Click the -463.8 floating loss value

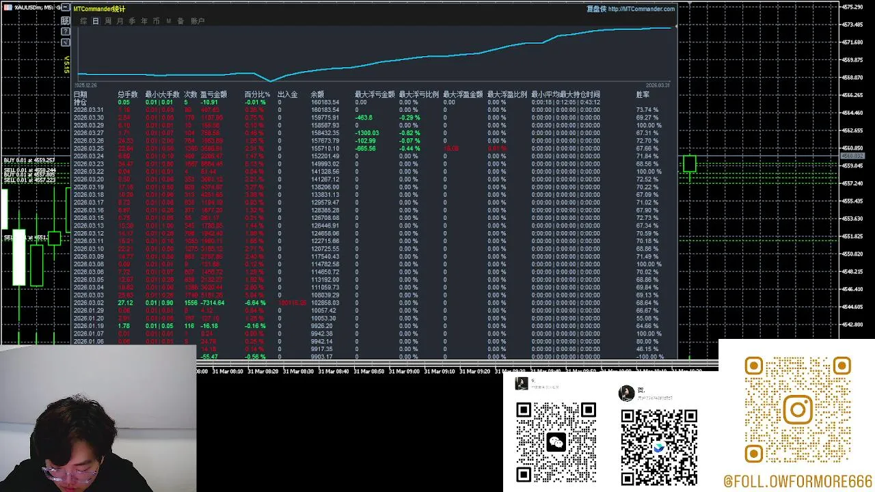click(x=364, y=118)
